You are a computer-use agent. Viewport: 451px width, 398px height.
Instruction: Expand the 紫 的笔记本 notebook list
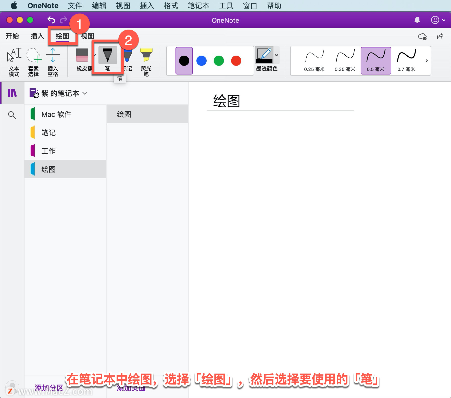[85, 93]
